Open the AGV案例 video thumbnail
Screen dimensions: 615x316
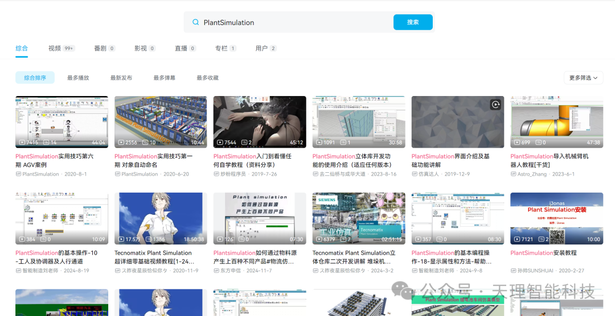click(x=61, y=122)
